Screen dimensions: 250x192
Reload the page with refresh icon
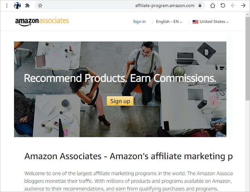click(223, 6)
